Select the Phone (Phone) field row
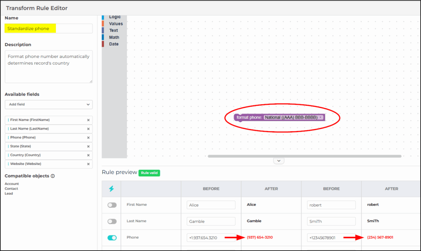Image resolution: width=421 pixels, height=251 pixels. coord(49,138)
